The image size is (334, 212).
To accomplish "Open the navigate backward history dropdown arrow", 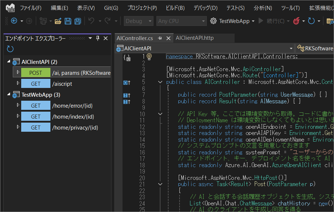I will [x=22, y=21].
